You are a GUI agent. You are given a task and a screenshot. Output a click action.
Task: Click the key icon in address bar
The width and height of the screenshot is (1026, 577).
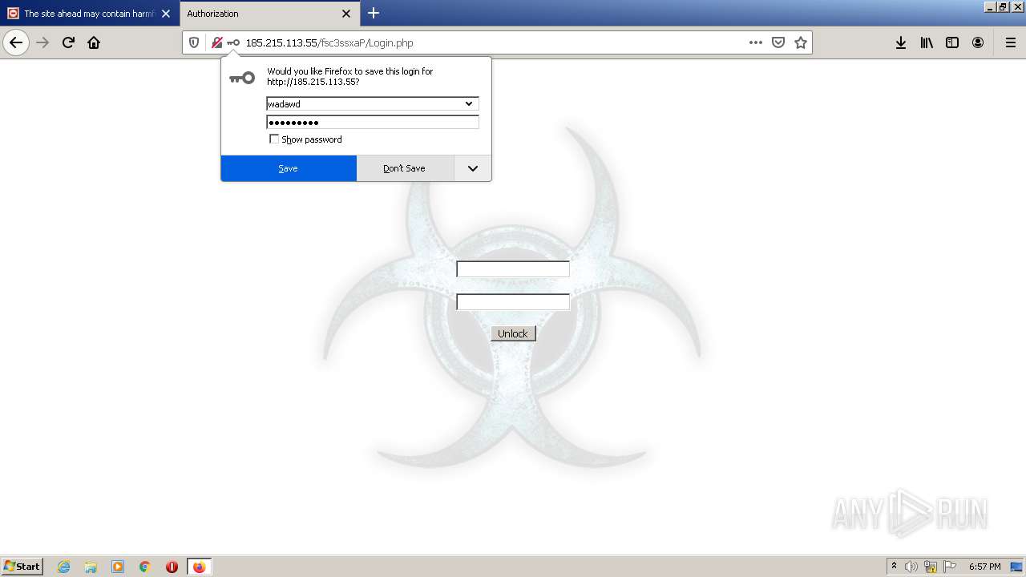[233, 42]
